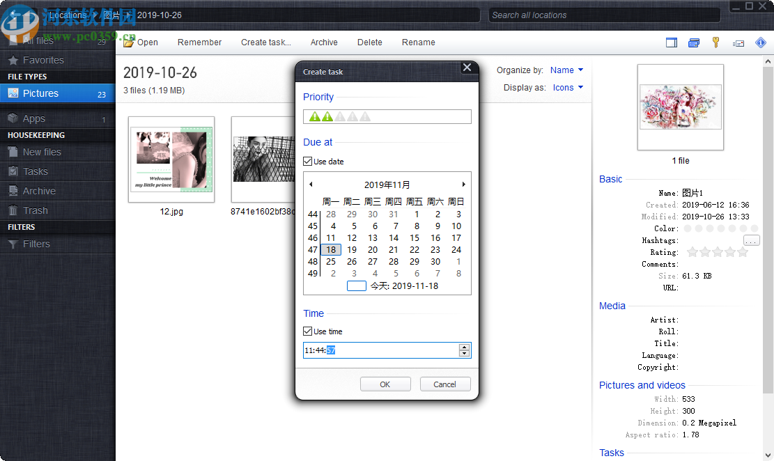The image size is (774, 461).
Task: Set priority to second warning triangle
Action: pyautogui.click(x=327, y=116)
